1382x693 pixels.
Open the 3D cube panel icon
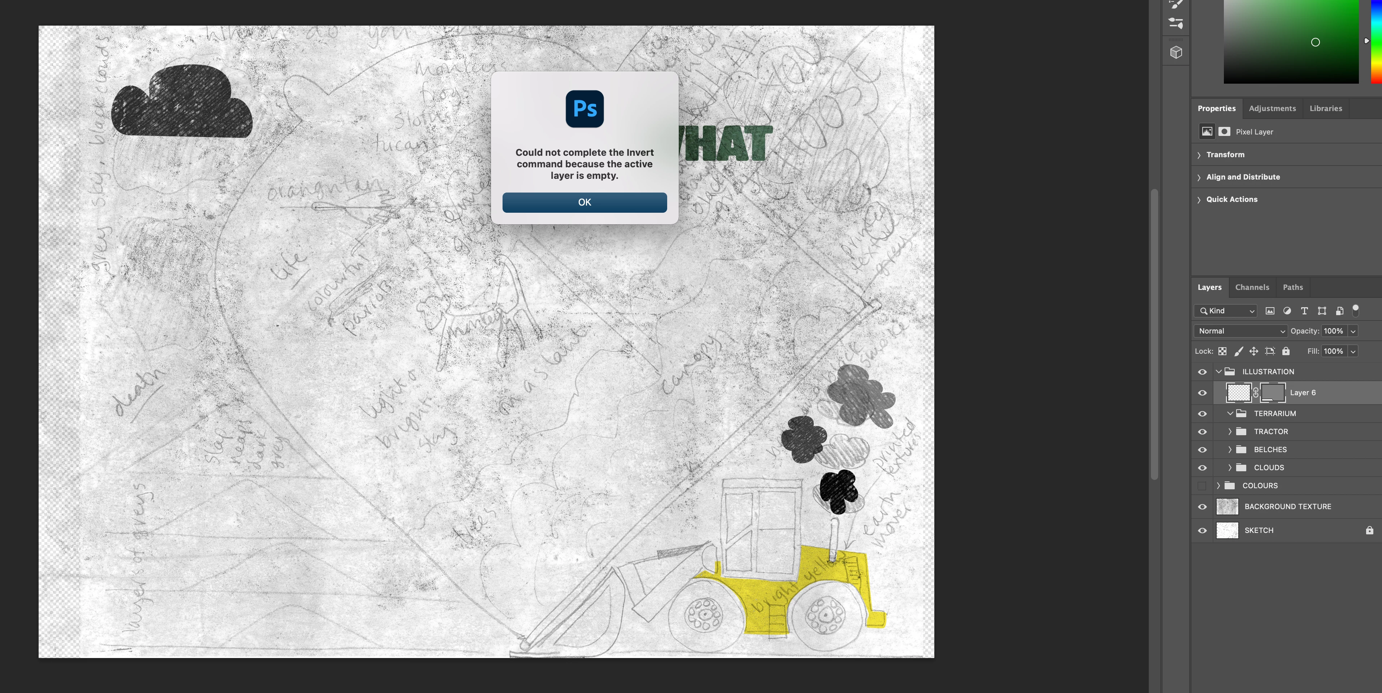click(x=1176, y=52)
